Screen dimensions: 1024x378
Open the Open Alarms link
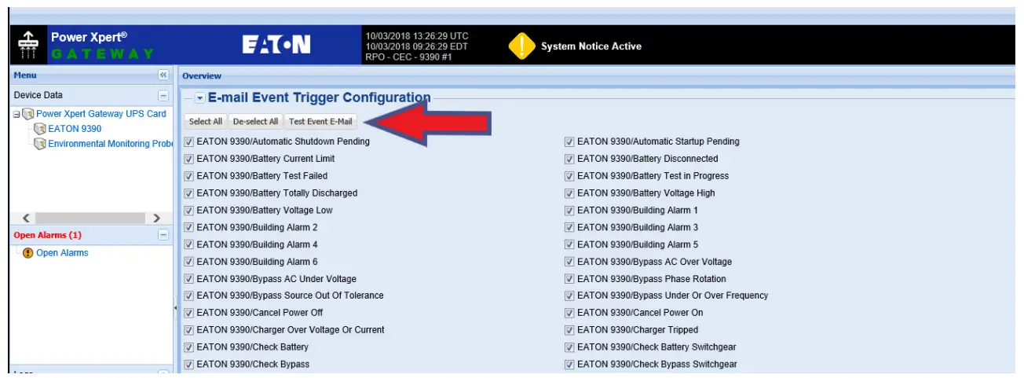tap(62, 253)
